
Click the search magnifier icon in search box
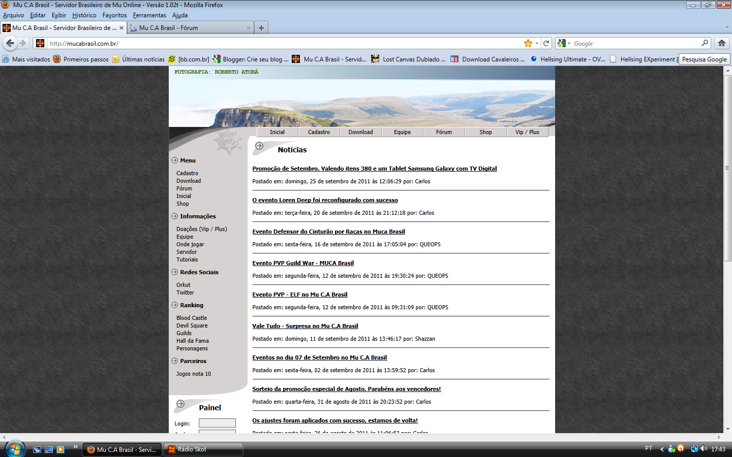(705, 44)
